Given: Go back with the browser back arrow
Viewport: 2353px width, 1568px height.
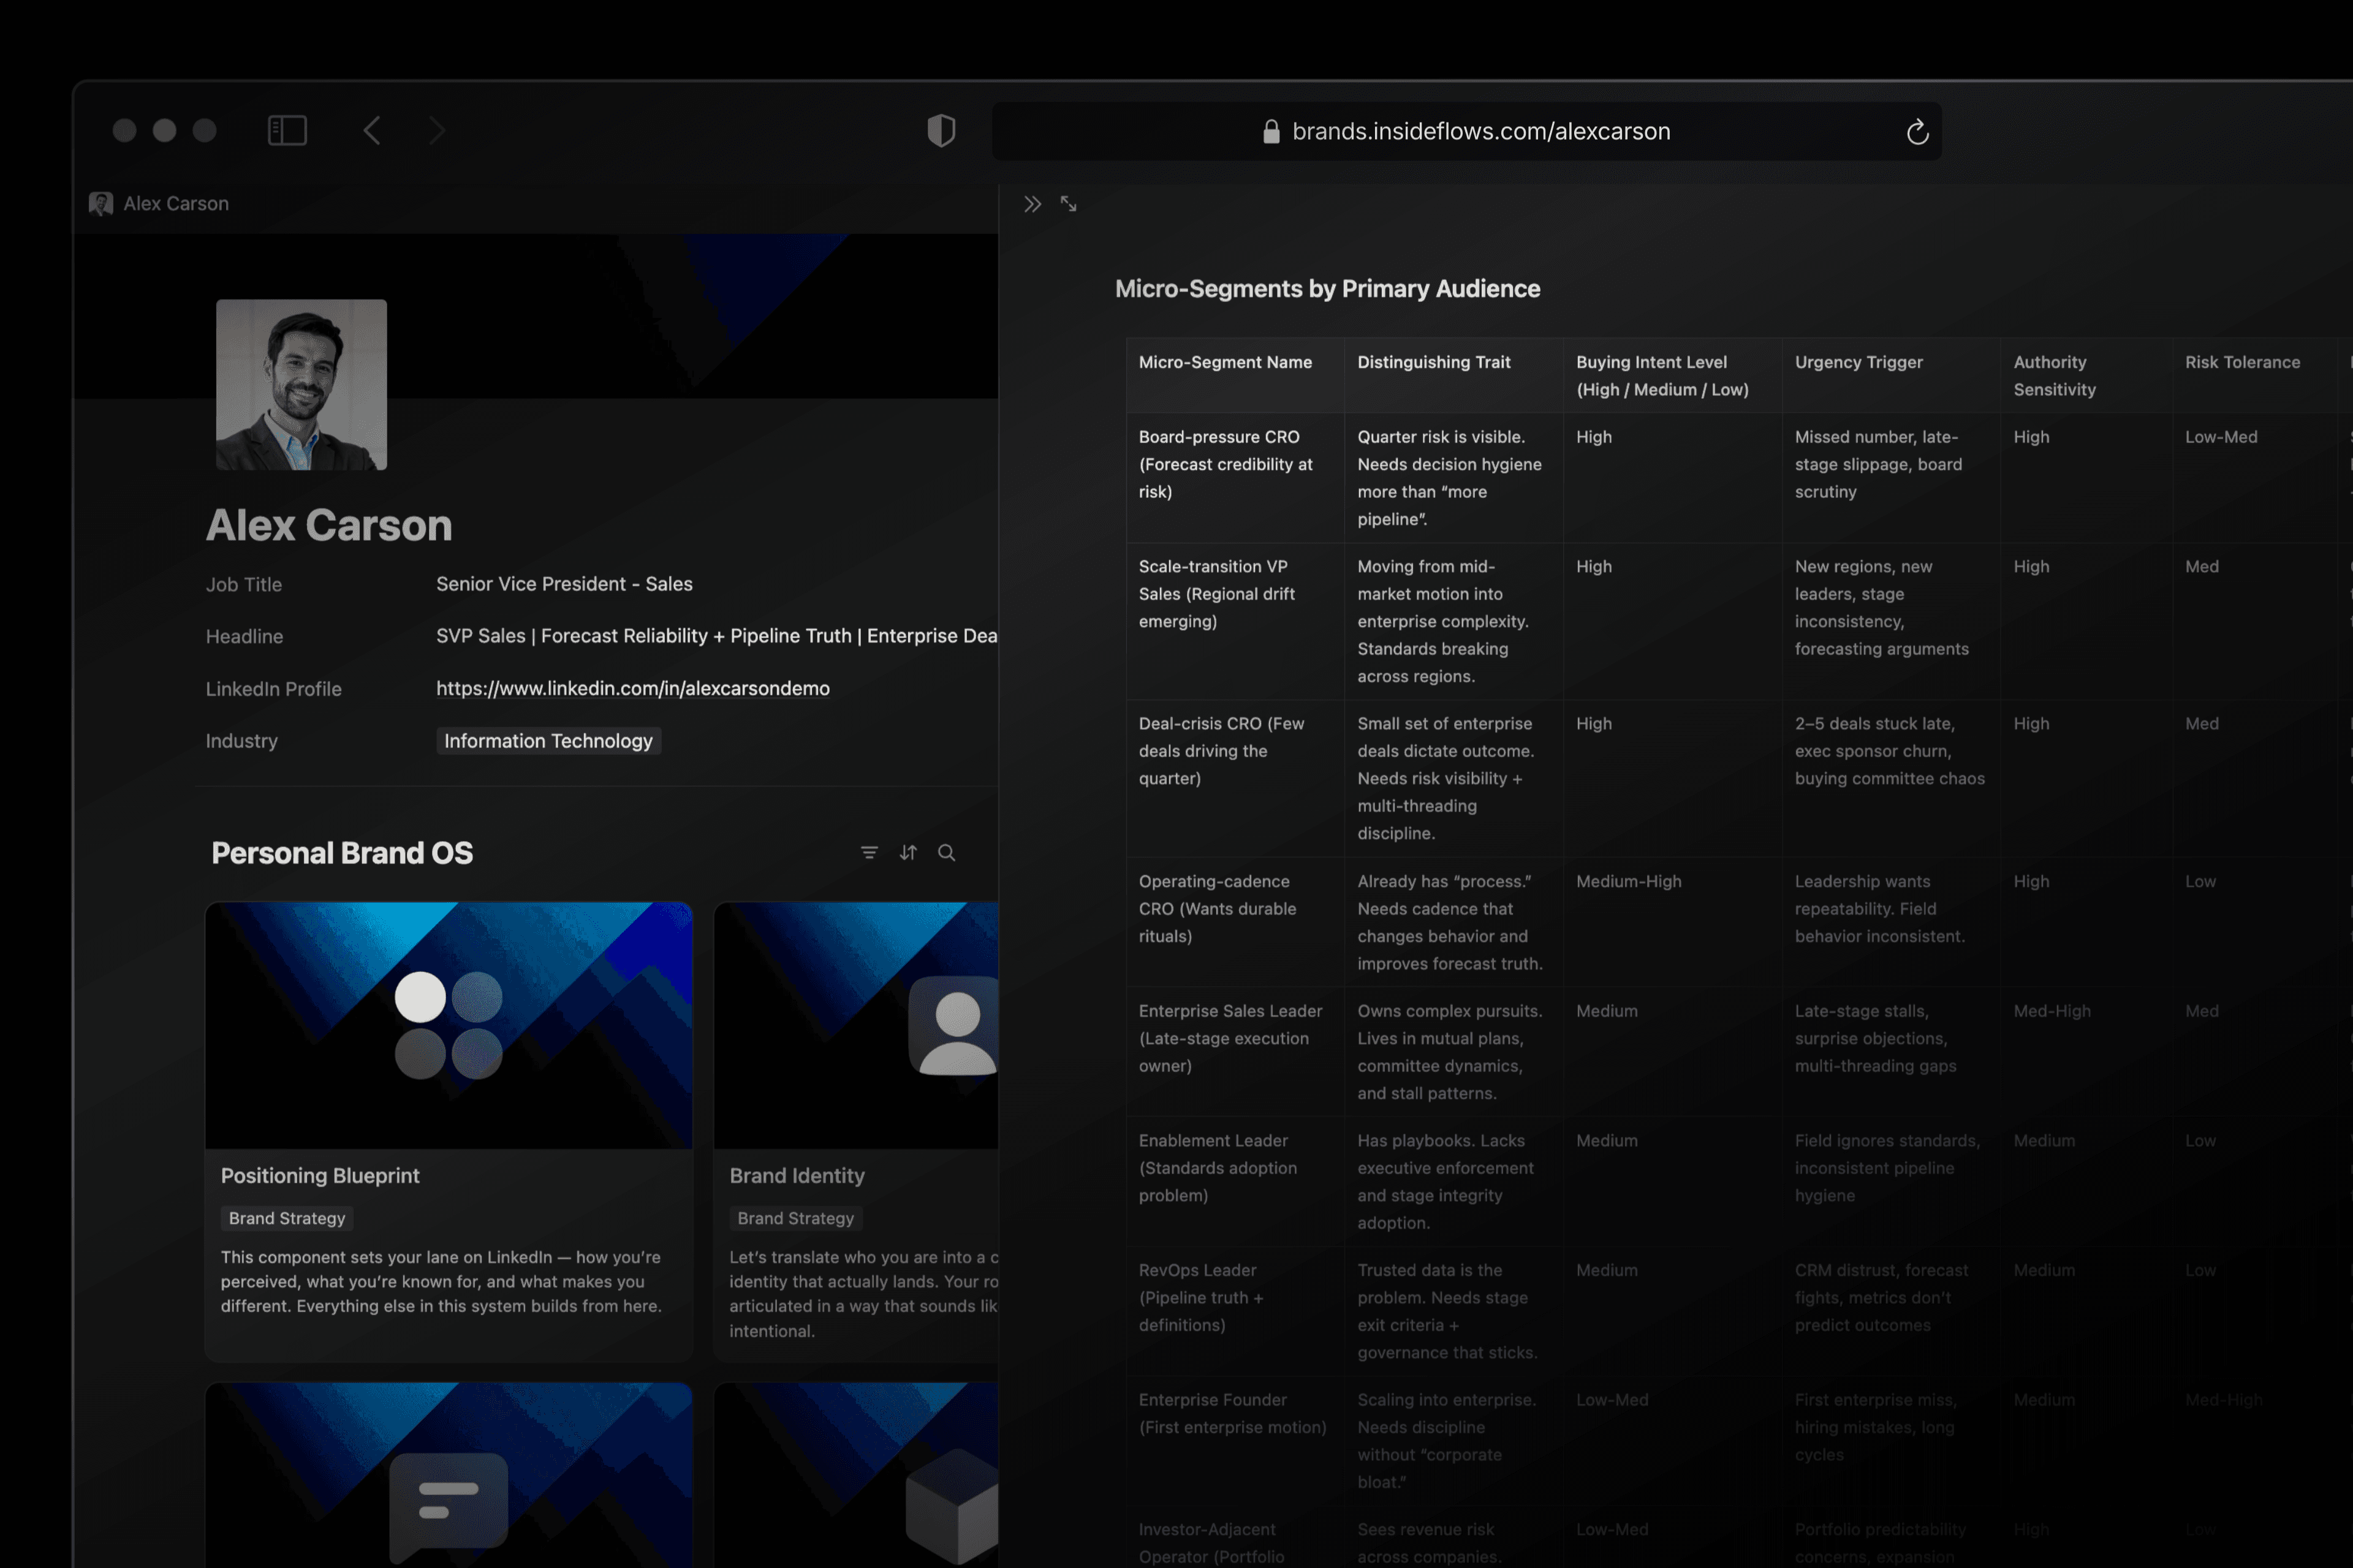Looking at the screenshot, I should 372,130.
